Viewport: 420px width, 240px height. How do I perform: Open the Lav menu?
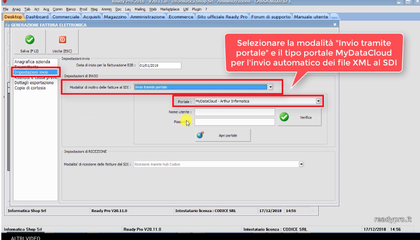point(128,9)
